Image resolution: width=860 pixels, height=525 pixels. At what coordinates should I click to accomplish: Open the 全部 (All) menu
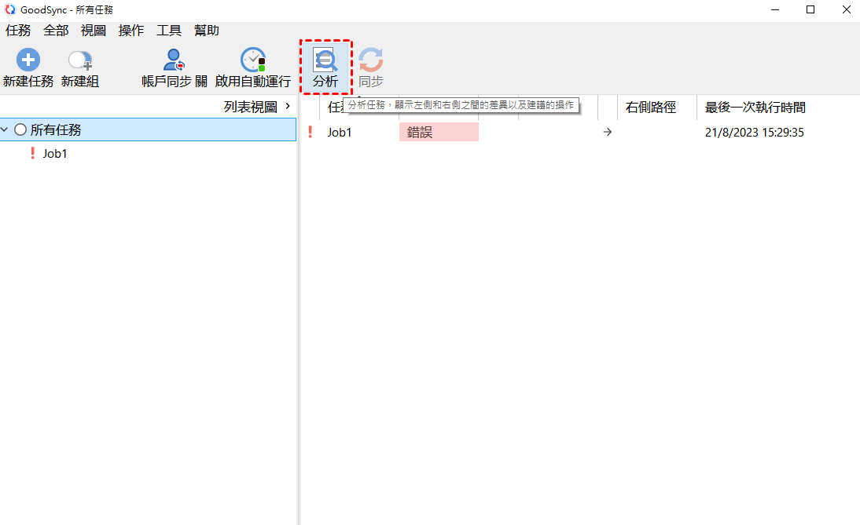(56, 31)
